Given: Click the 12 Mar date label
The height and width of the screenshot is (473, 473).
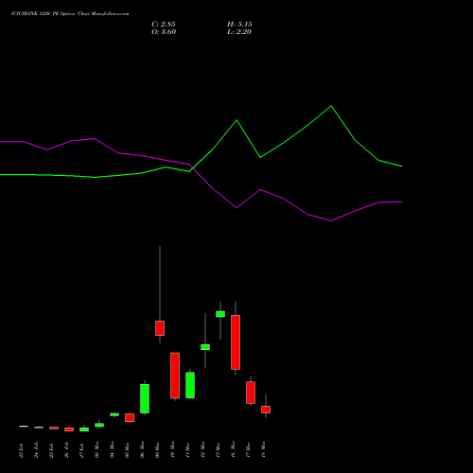Looking at the screenshot, I should coord(202,449).
